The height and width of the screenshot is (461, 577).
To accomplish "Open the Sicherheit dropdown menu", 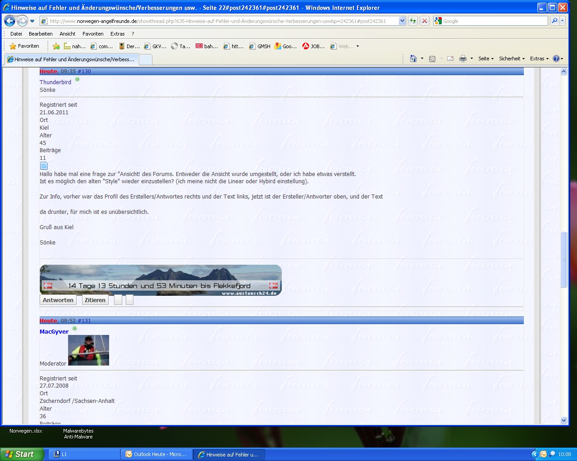I will pos(511,59).
